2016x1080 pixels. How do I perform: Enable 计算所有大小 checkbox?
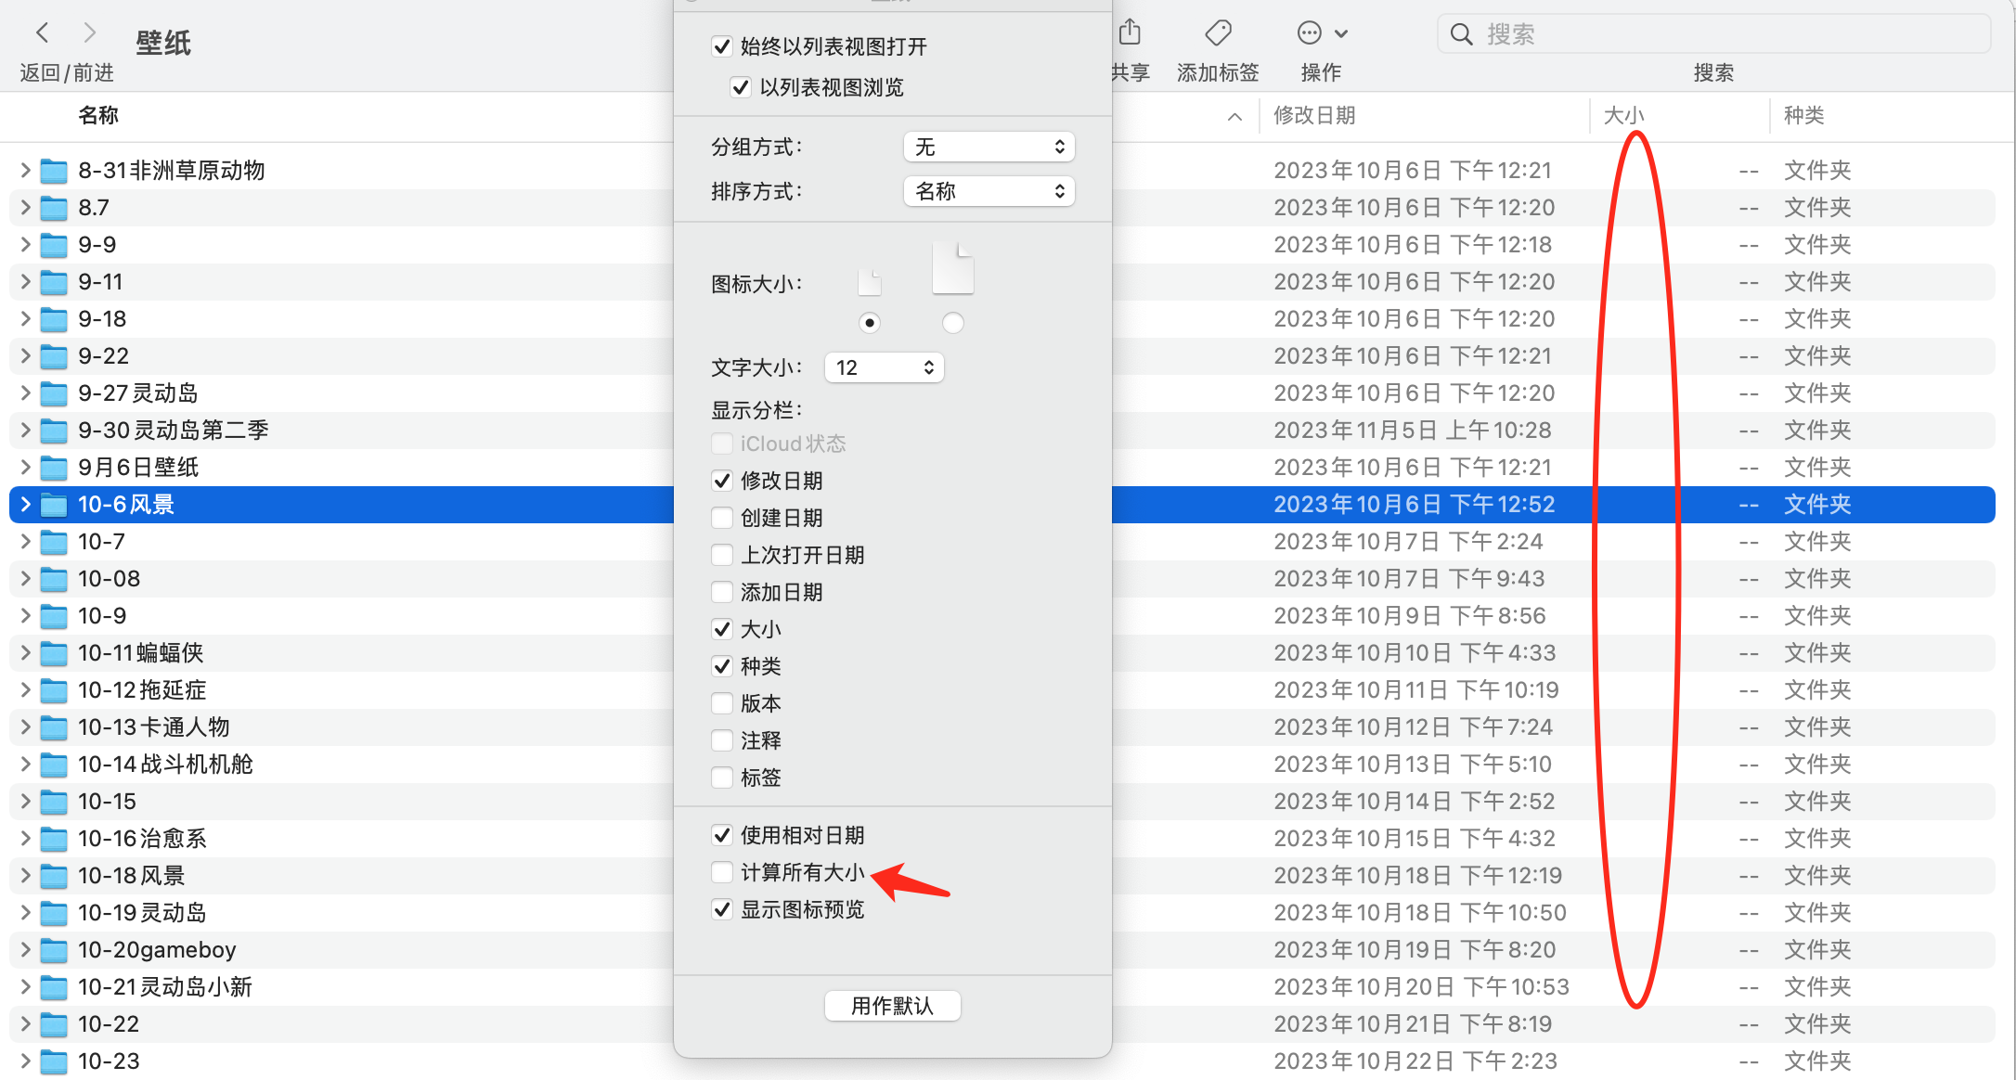coord(722,872)
